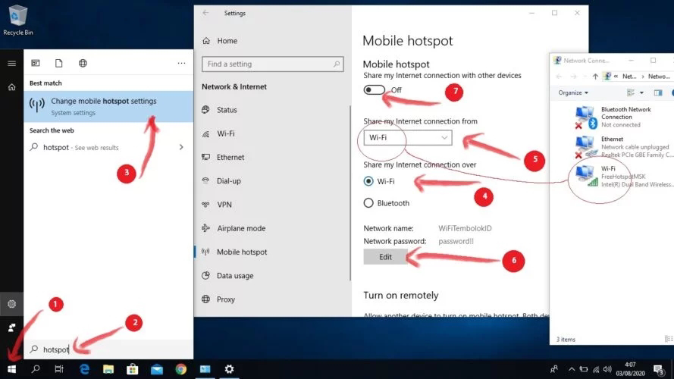Click Edit network name and password
The width and height of the screenshot is (674, 379).
[385, 256]
